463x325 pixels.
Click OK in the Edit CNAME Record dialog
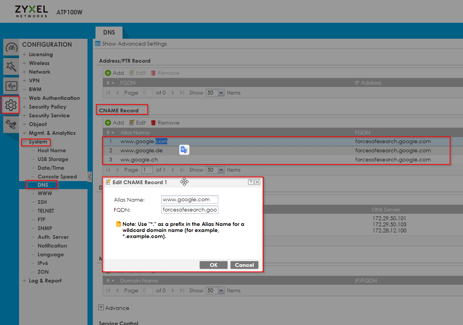213,265
